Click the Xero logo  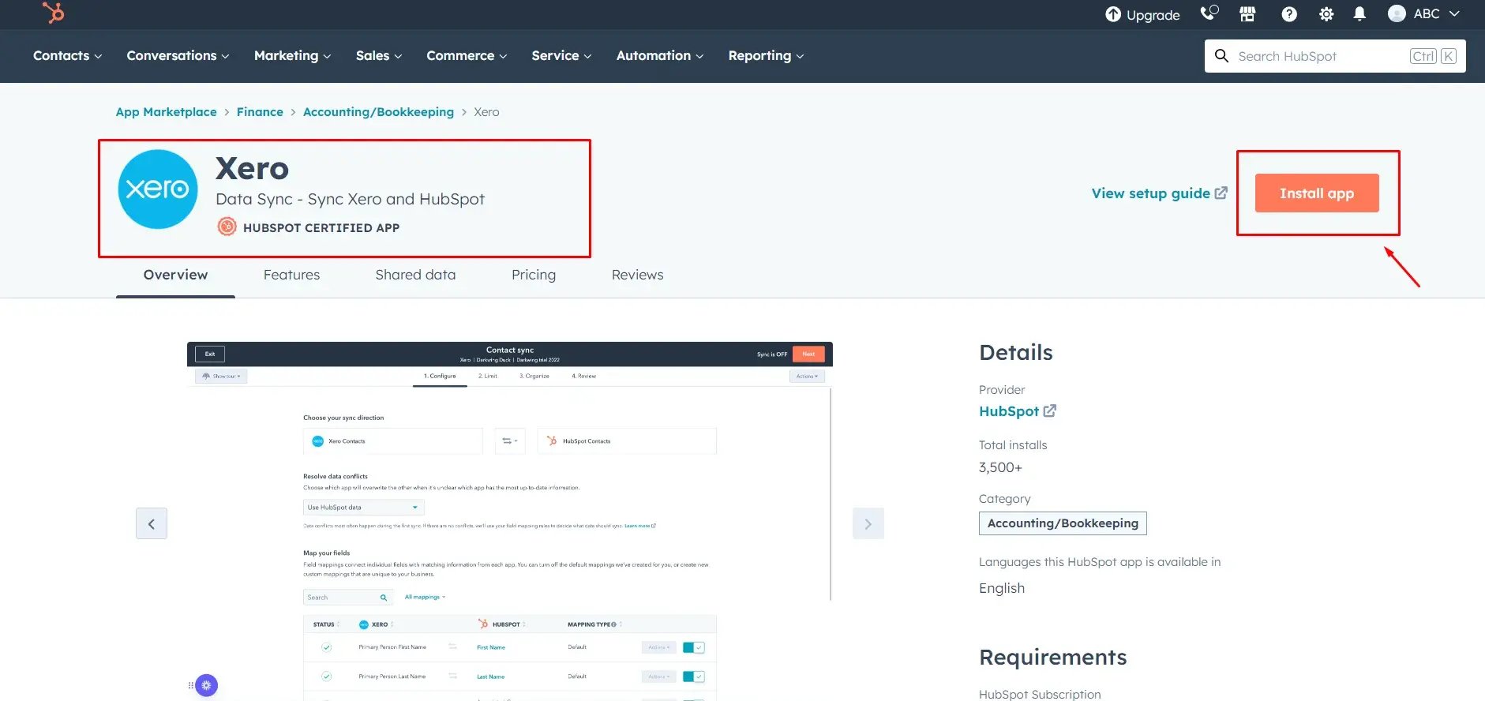[x=158, y=189]
